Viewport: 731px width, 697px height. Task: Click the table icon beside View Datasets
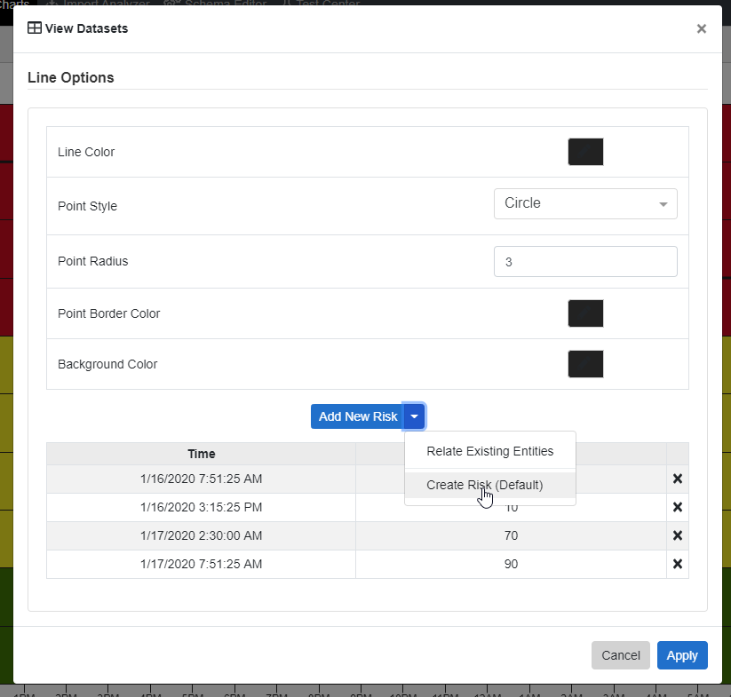(x=35, y=28)
